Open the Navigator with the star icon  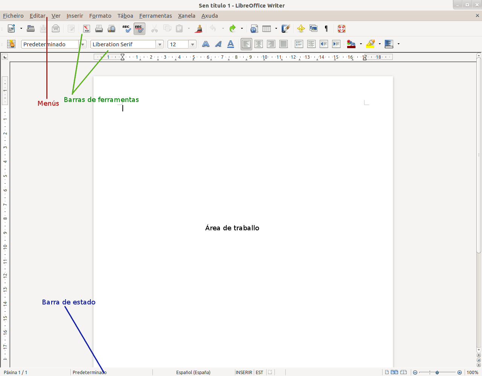(x=301, y=29)
